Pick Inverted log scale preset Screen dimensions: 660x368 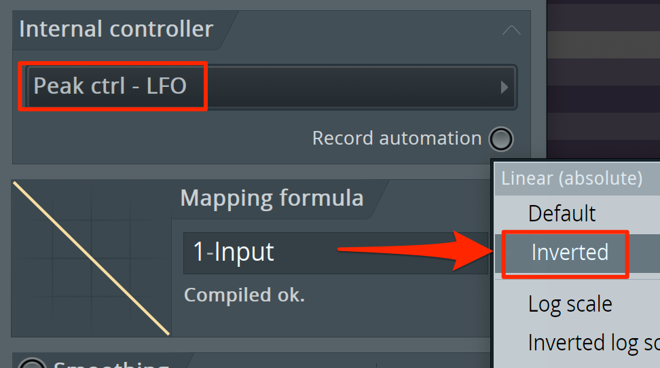pos(593,343)
